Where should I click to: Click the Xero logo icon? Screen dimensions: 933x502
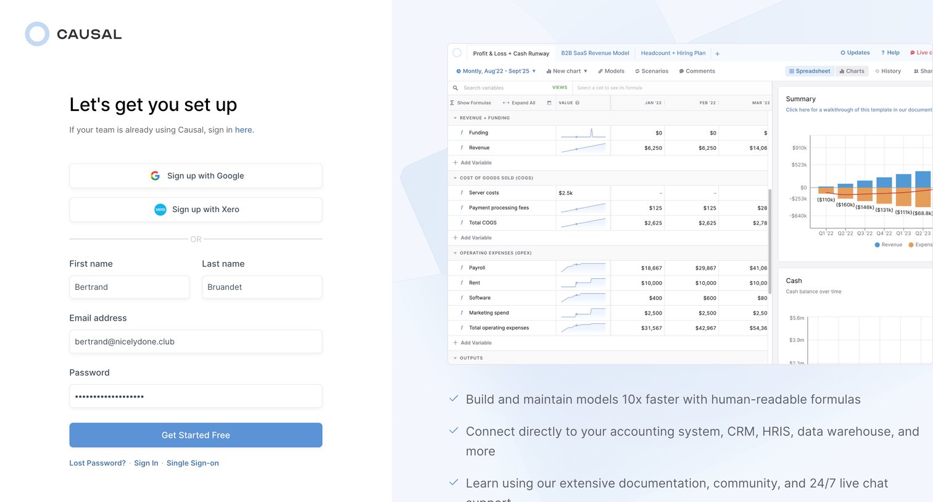[160, 210]
